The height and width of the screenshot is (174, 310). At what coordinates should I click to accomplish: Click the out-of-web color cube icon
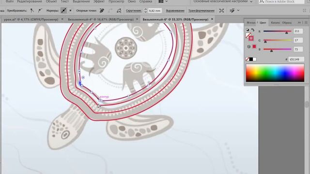tap(249, 47)
